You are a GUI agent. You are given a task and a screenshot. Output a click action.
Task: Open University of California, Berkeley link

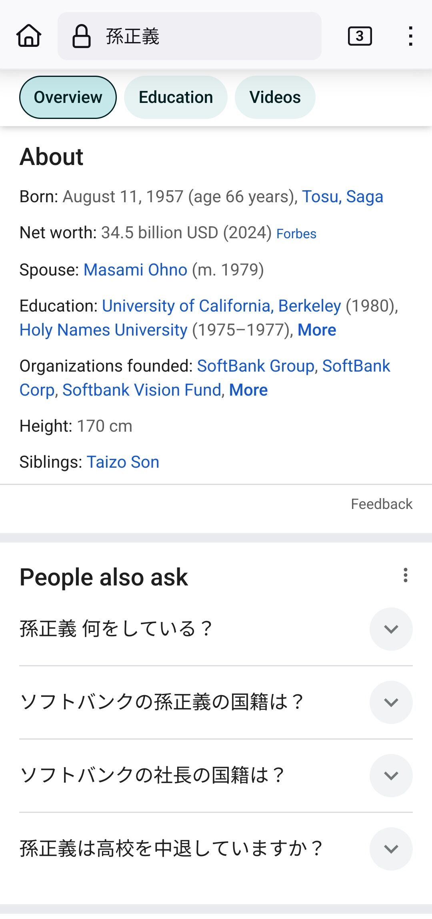222,306
